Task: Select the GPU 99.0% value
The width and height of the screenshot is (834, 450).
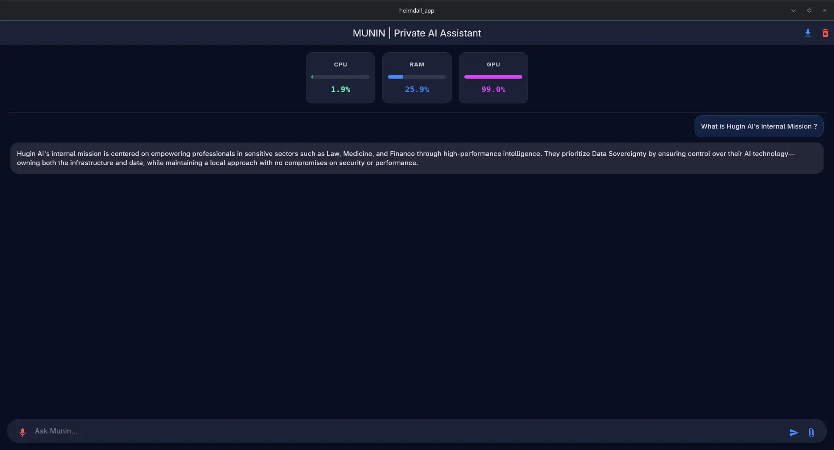Action: (x=493, y=89)
